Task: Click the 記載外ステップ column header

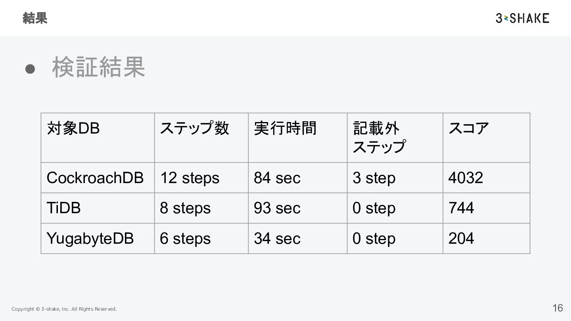Action: (379, 137)
